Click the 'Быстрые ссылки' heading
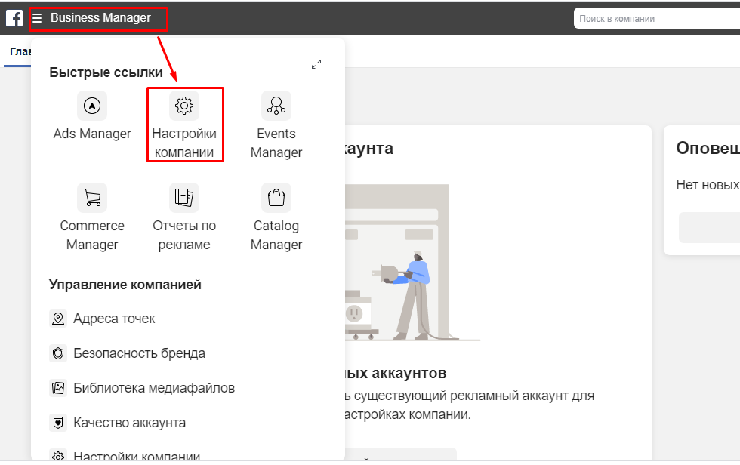Image resolution: width=740 pixels, height=465 pixels. (106, 72)
